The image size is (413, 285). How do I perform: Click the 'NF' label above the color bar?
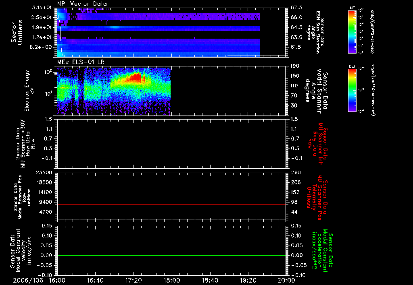[353, 8]
